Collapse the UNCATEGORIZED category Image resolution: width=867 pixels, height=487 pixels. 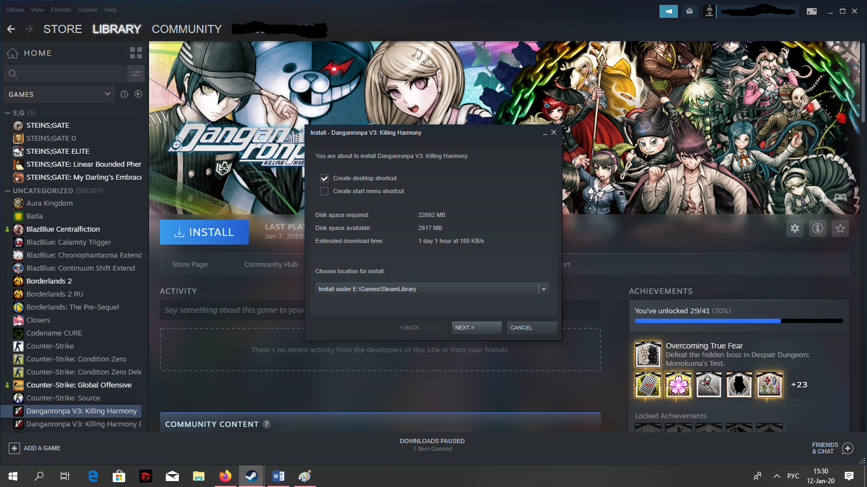[8, 191]
